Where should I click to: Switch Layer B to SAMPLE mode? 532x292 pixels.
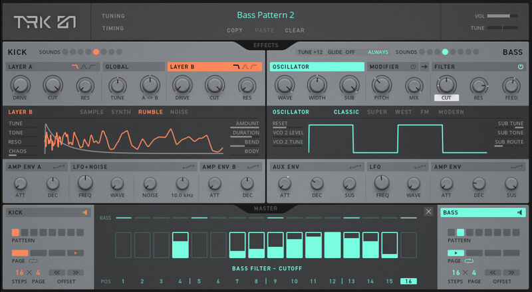coord(92,111)
